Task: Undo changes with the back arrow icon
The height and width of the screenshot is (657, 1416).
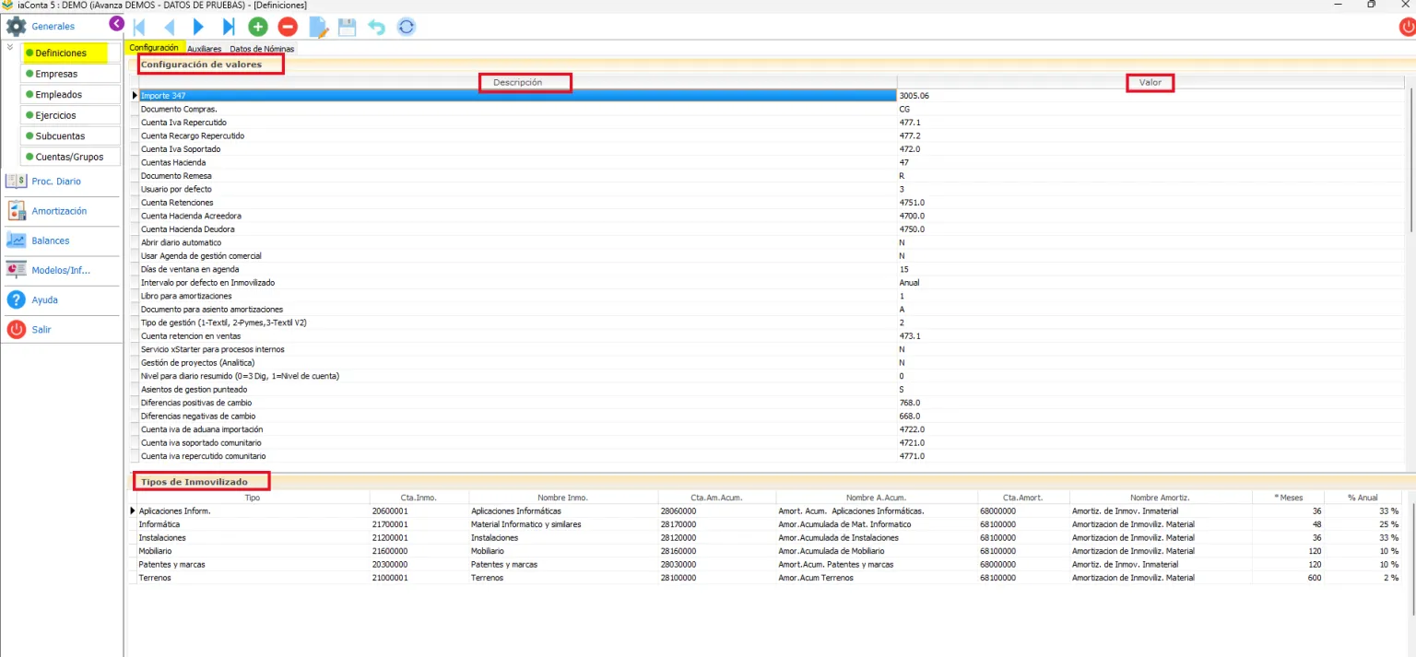Action: coord(376,27)
